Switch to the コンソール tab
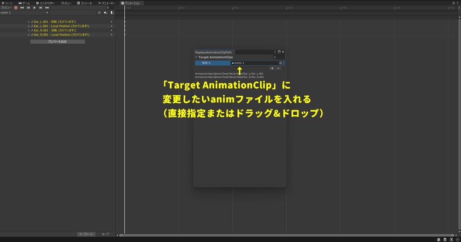The width and height of the screenshot is (461, 242). tap(85, 3)
